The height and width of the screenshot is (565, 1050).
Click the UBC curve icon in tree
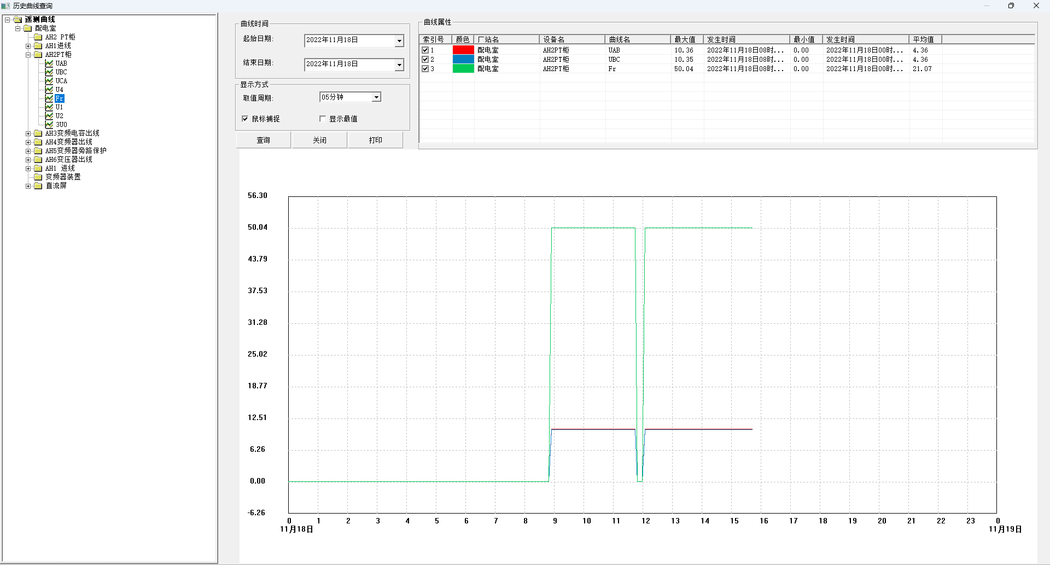49,72
